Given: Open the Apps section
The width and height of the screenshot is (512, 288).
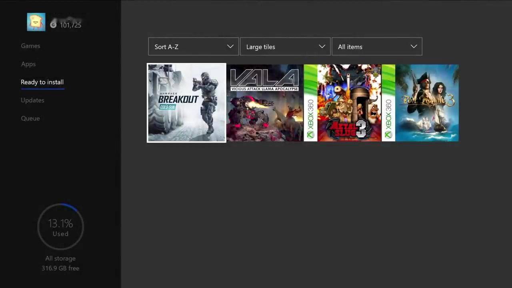Looking at the screenshot, I should (x=28, y=64).
